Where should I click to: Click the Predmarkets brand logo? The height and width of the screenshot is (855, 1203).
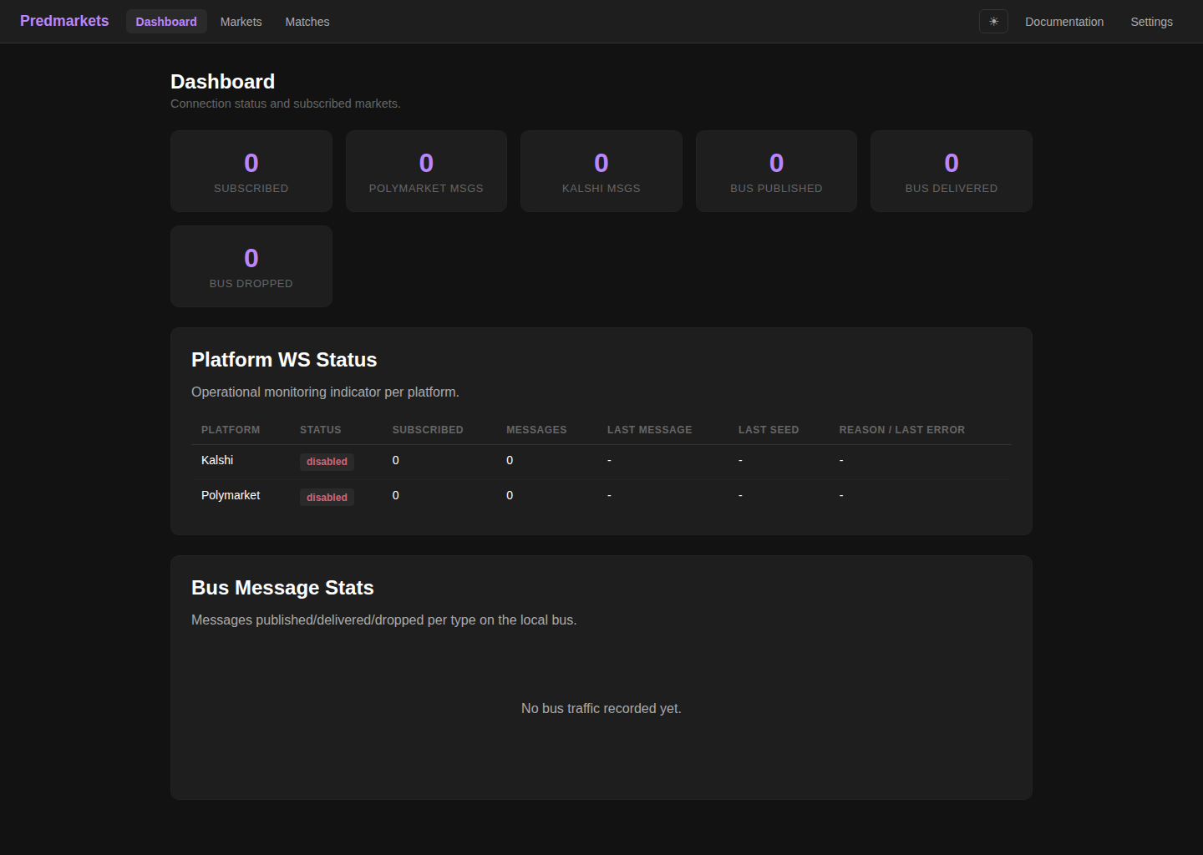point(63,21)
